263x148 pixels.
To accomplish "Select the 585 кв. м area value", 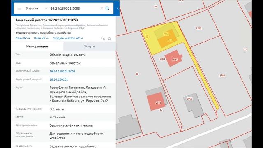I will pos(57,109).
